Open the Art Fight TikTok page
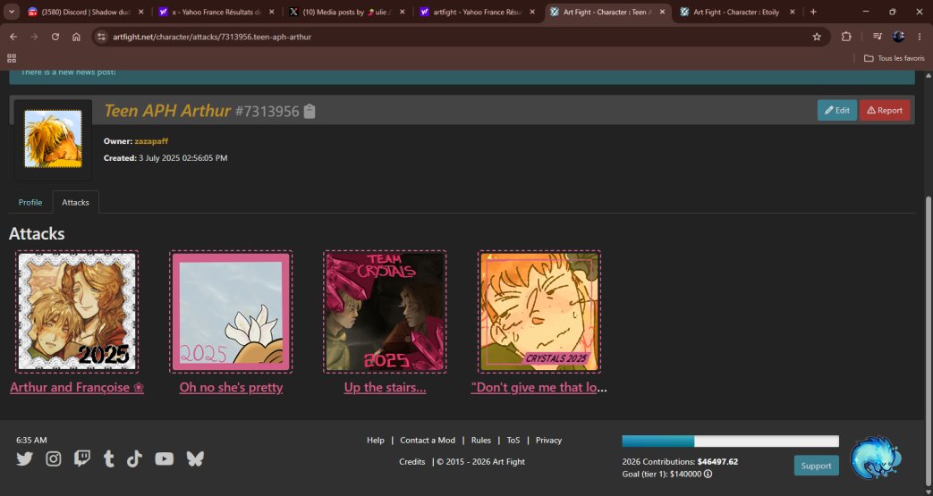This screenshot has height=496, width=933. [x=134, y=458]
